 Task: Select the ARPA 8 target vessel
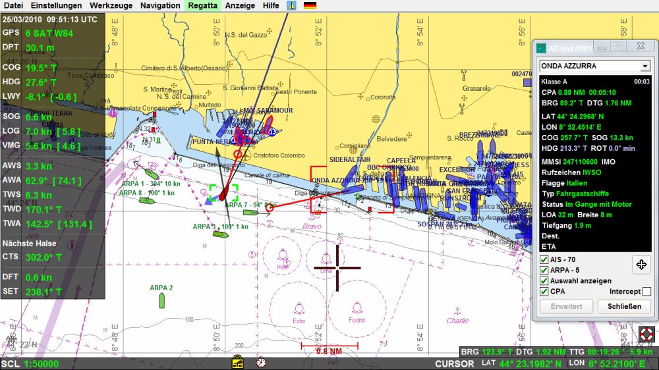[x=147, y=201]
